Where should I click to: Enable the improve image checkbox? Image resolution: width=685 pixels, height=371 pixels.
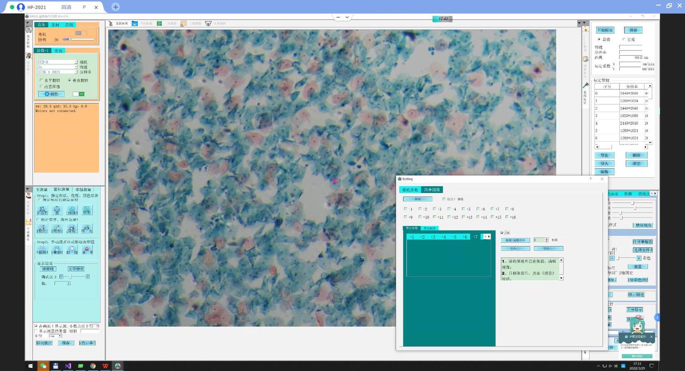pos(42,86)
